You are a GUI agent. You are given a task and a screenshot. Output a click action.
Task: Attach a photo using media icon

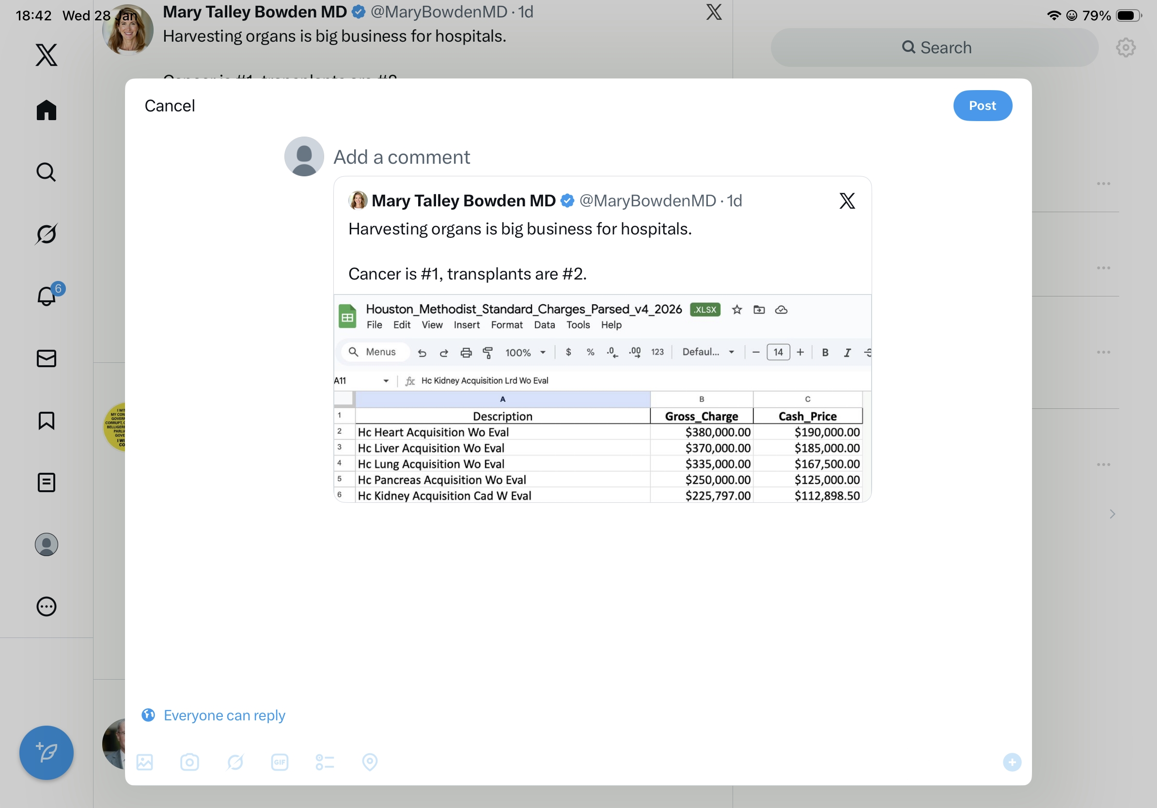point(144,762)
